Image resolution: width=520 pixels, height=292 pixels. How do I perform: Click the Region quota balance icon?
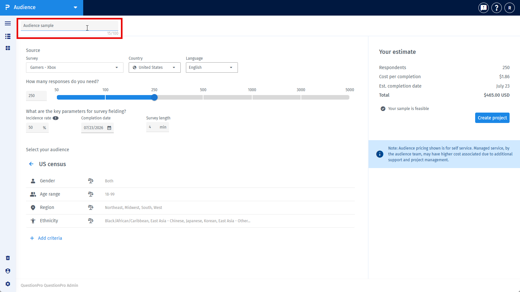91,207
